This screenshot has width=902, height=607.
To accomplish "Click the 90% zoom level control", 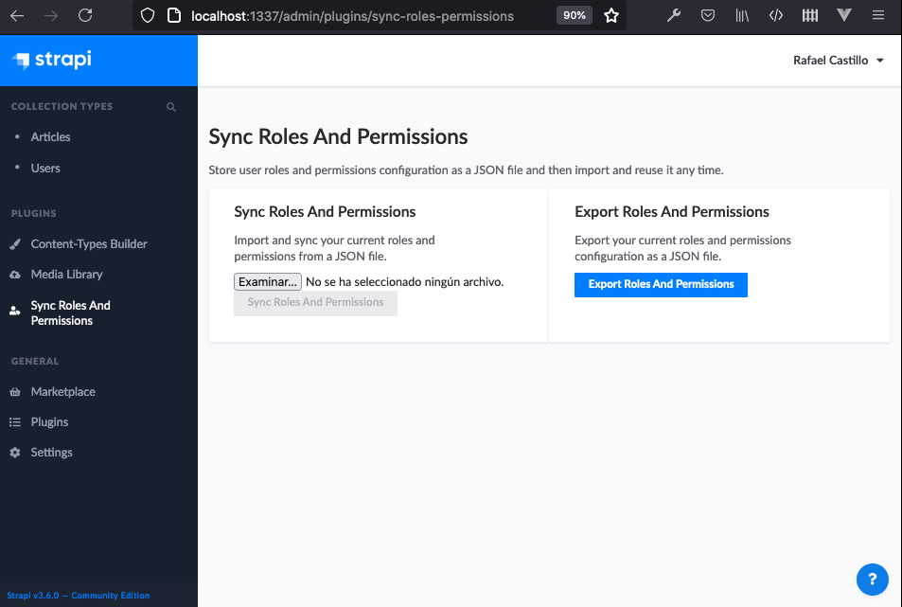I will (574, 15).
